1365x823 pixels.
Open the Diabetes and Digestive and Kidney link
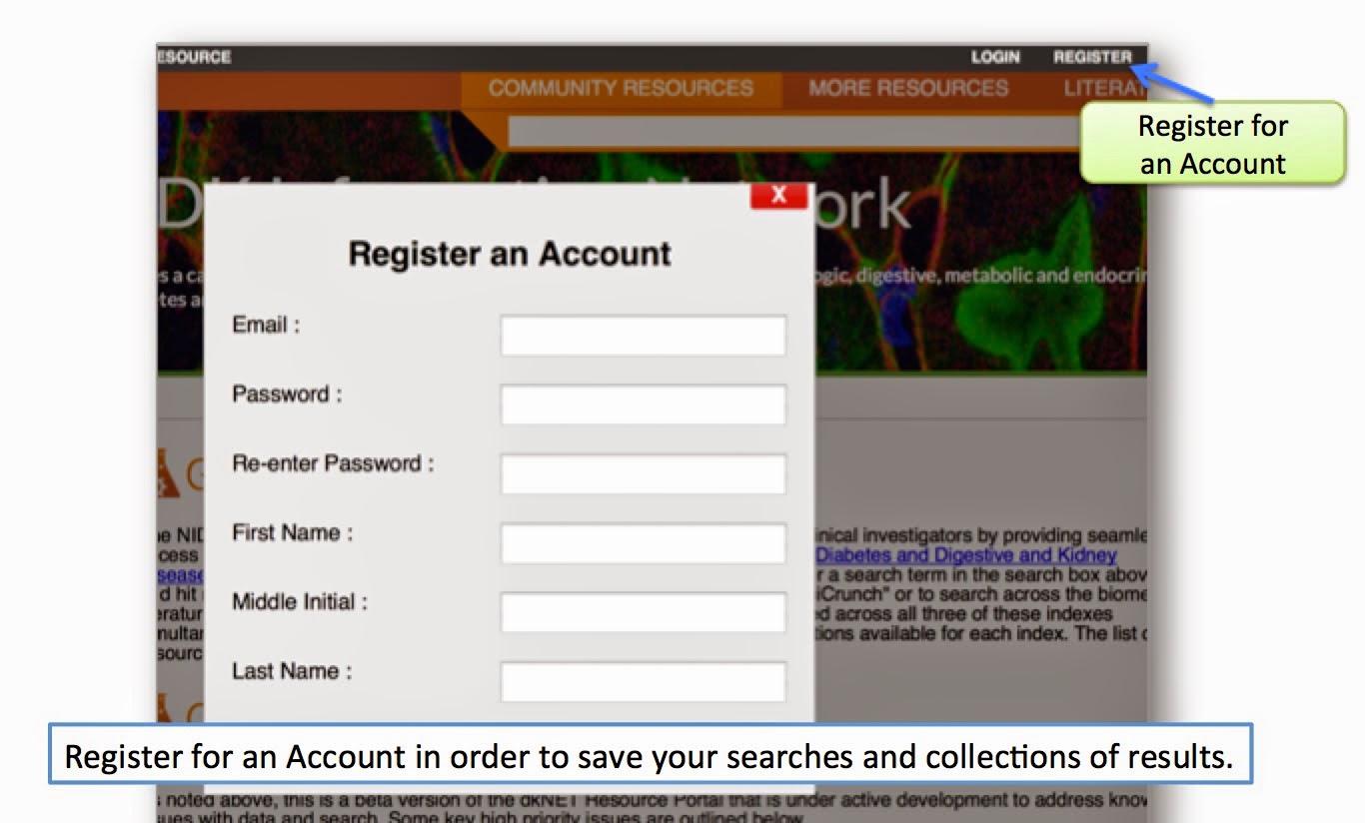click(x=966, y=555)
